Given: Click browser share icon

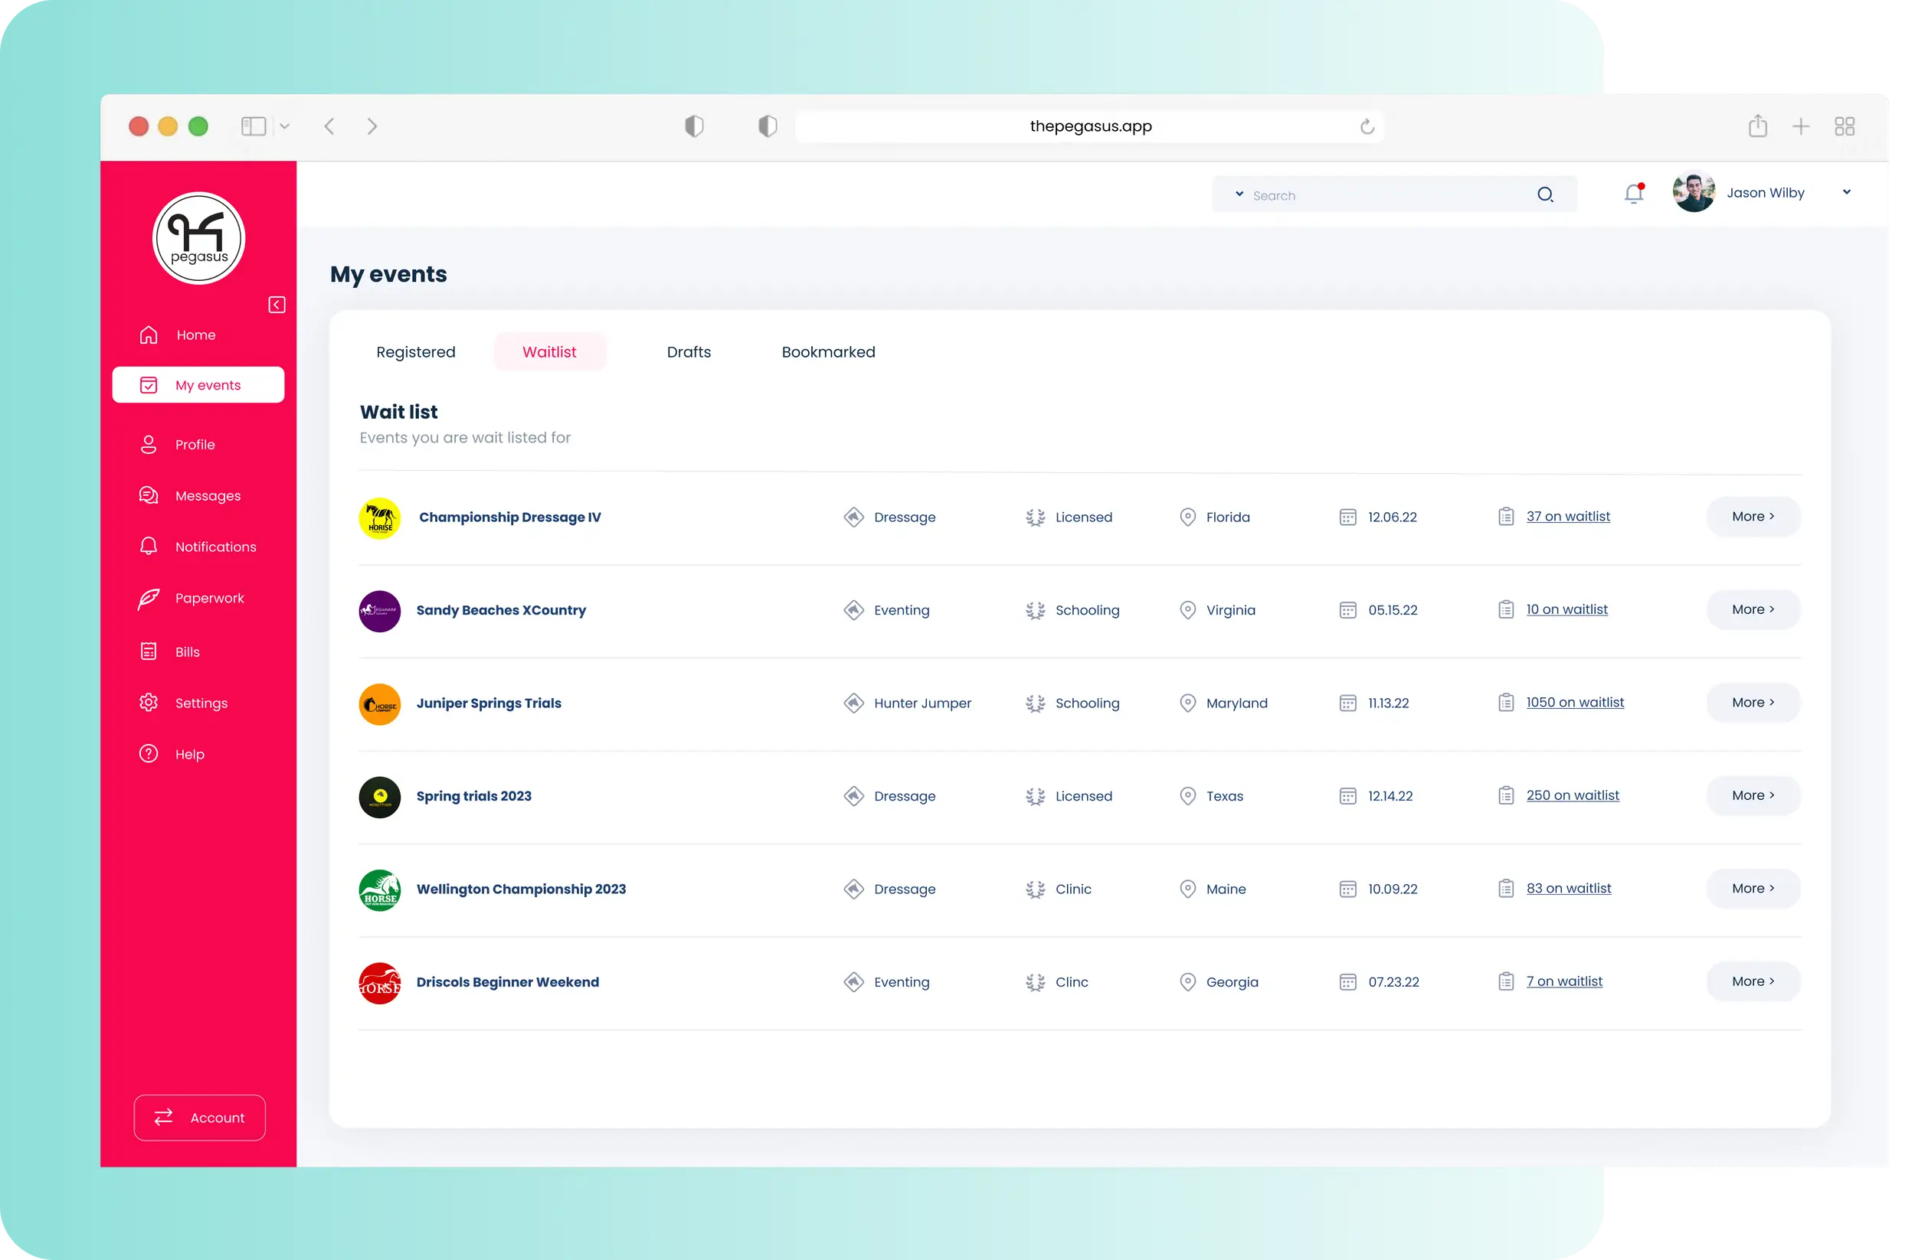Looking at the screenshot, I should [1757, 126].
